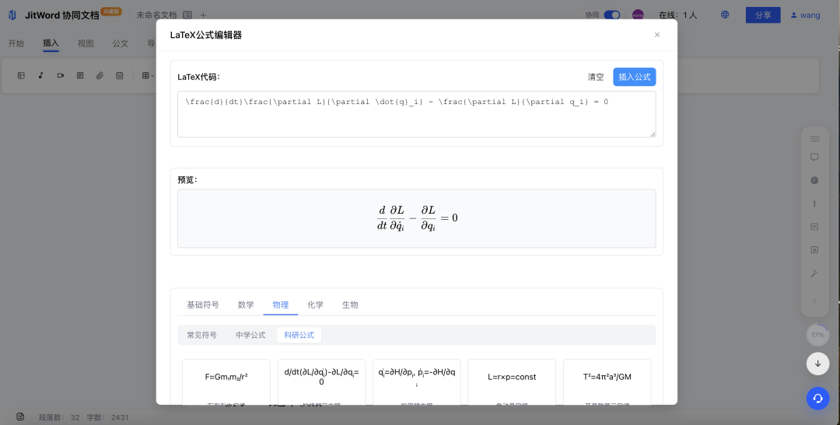The image size is (840, 425).
Task: Click the text block icon in the toolbar
Action: (x=80, y=76)
